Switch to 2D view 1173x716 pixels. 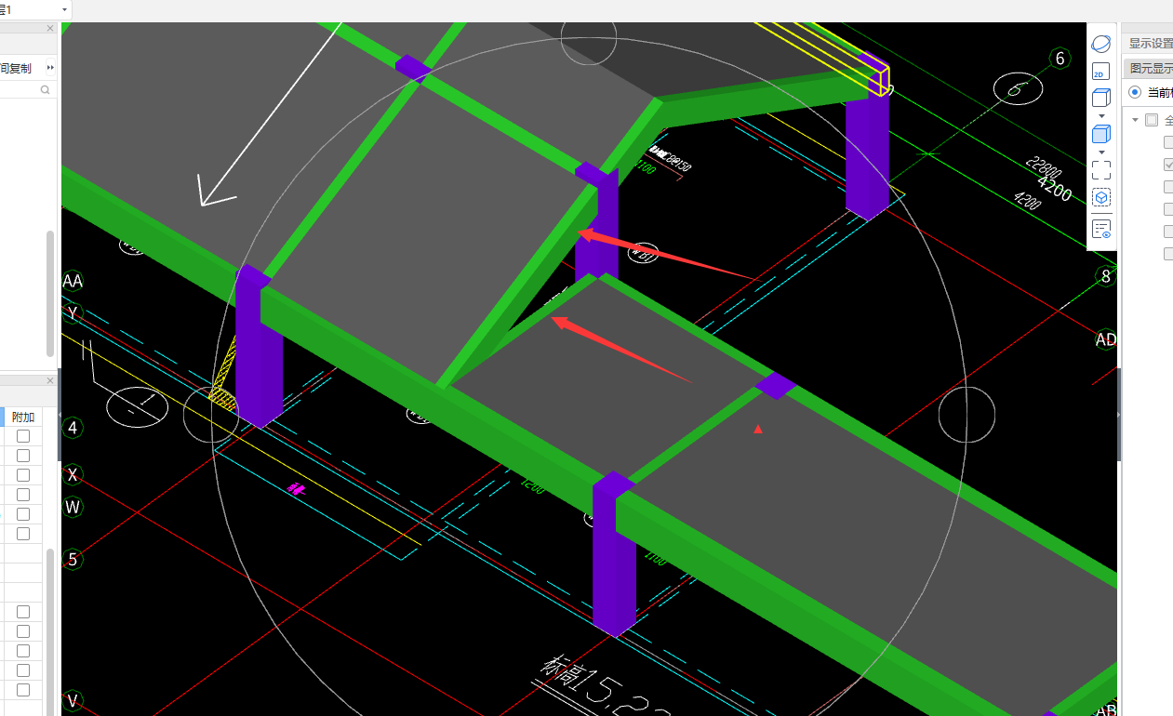(1100, 73)
